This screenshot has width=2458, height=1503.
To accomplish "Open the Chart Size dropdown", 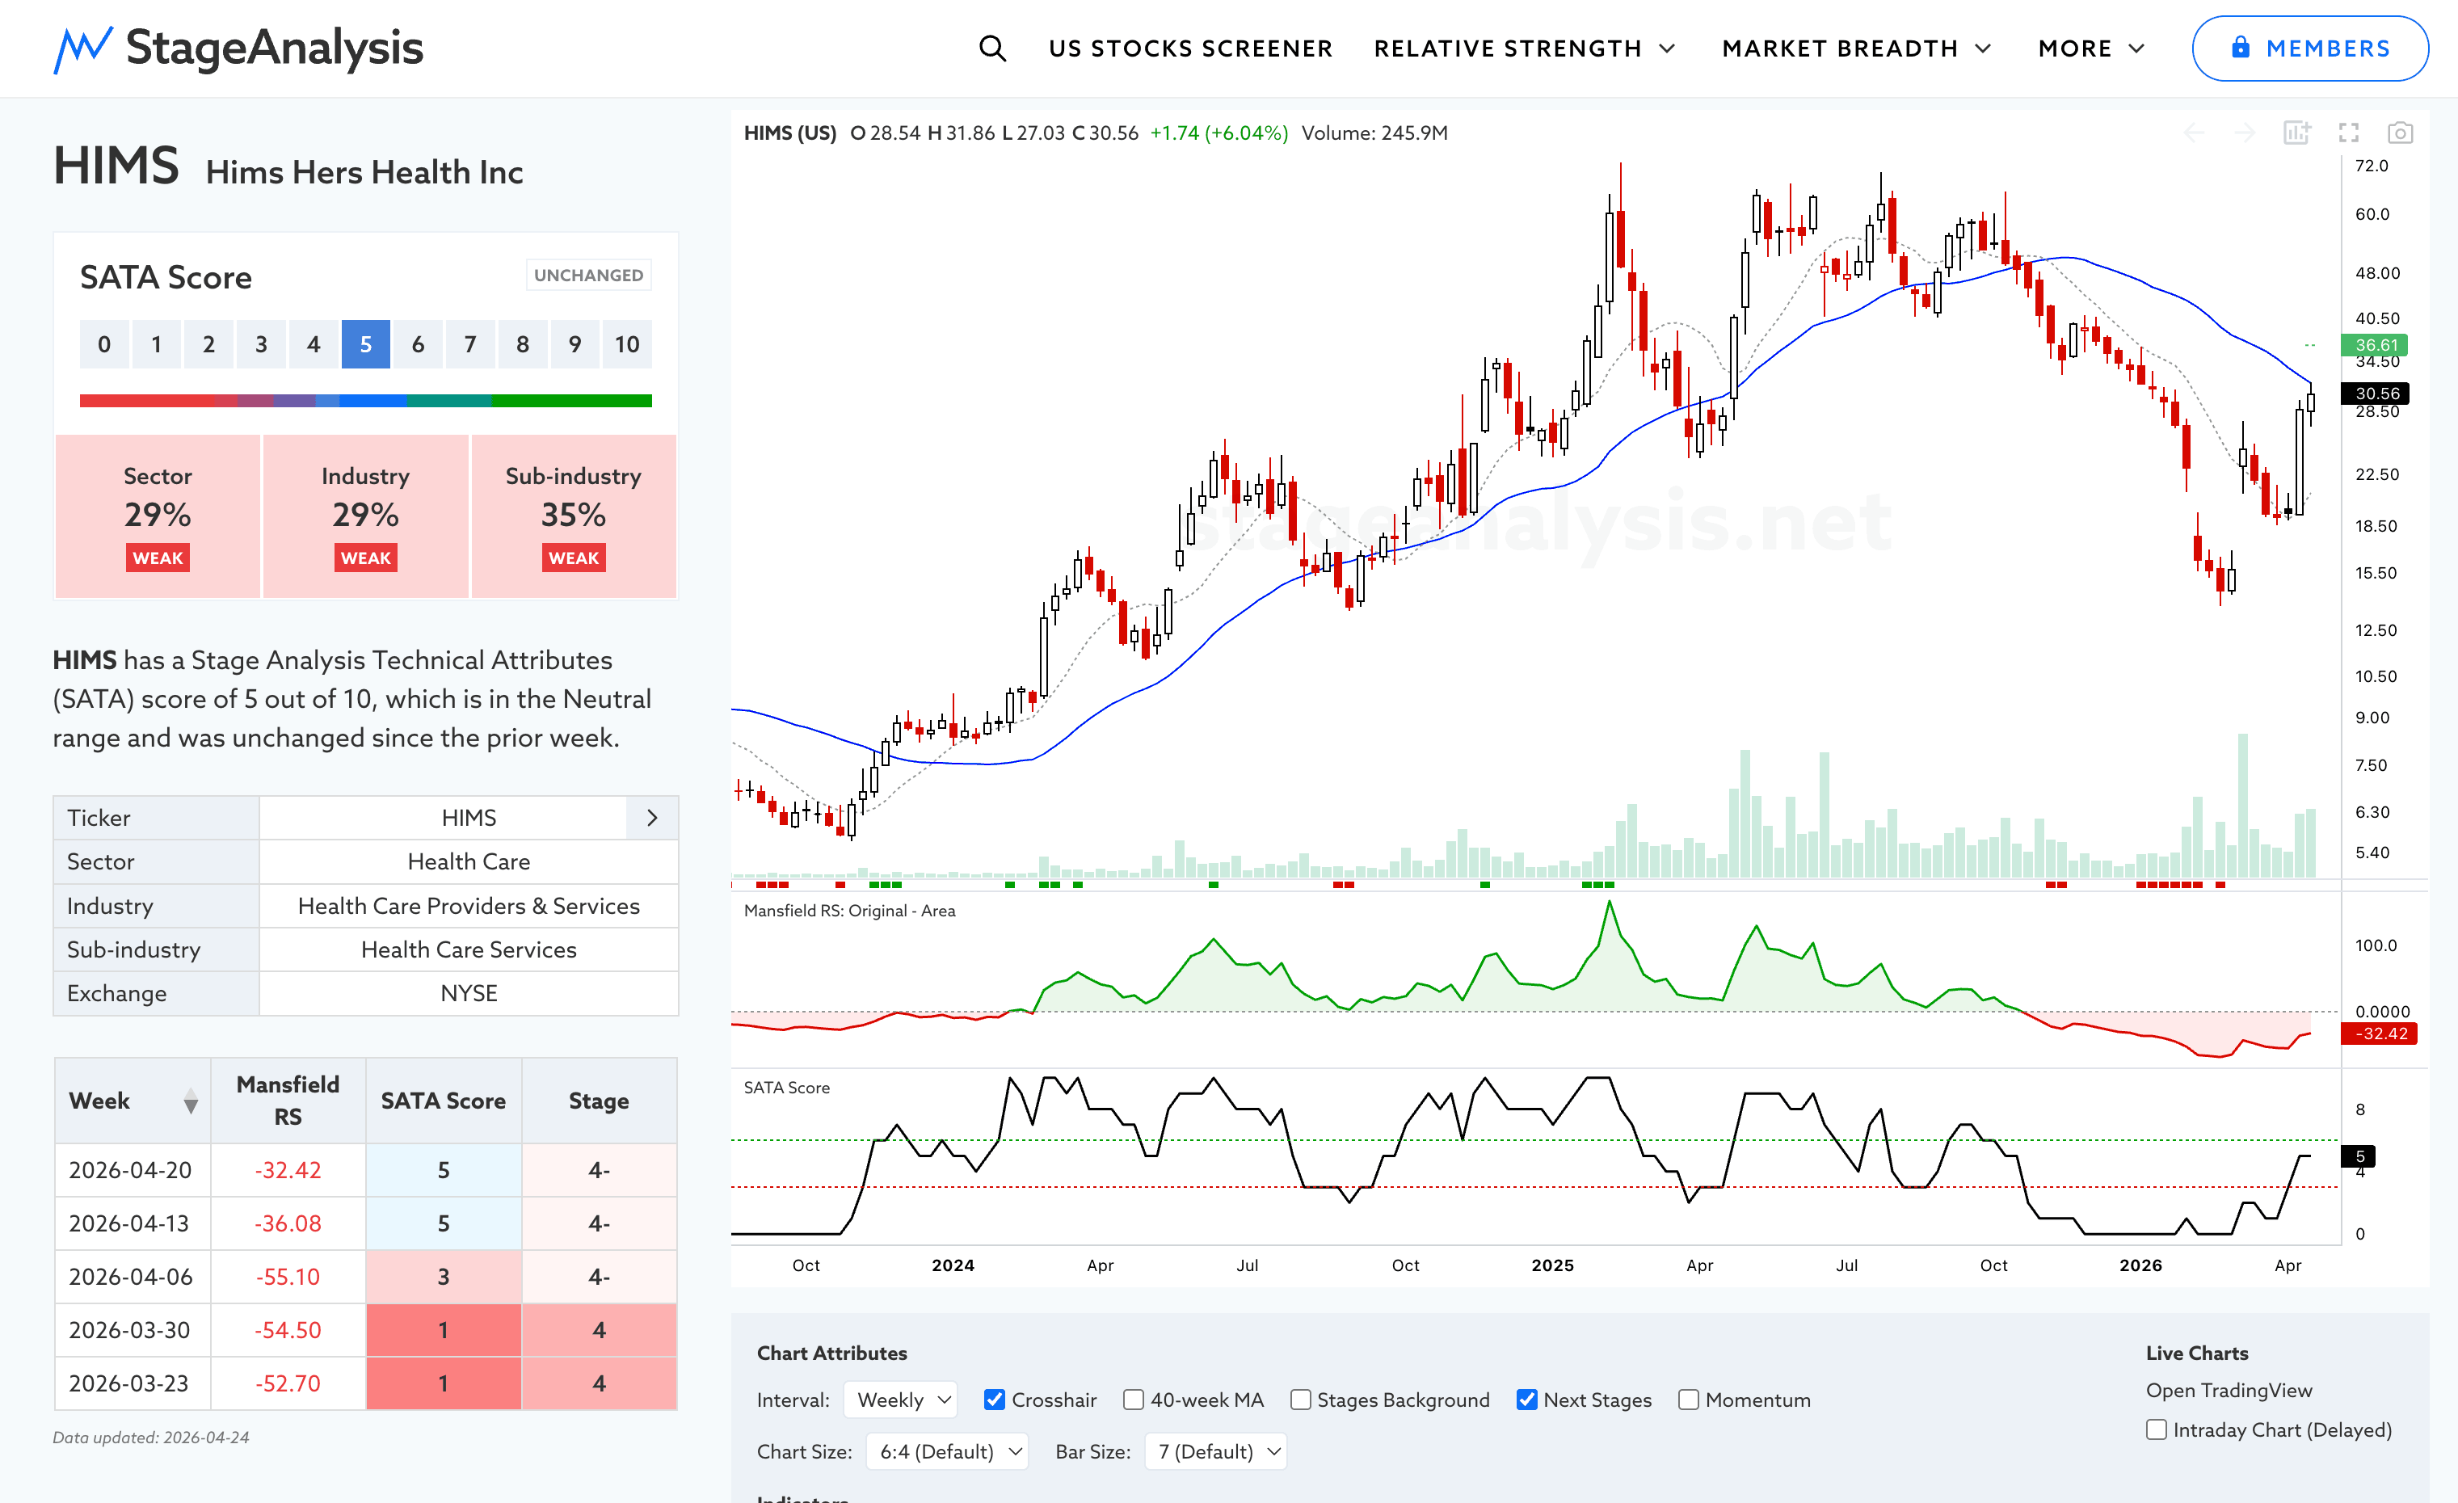I will [947, 1451].
